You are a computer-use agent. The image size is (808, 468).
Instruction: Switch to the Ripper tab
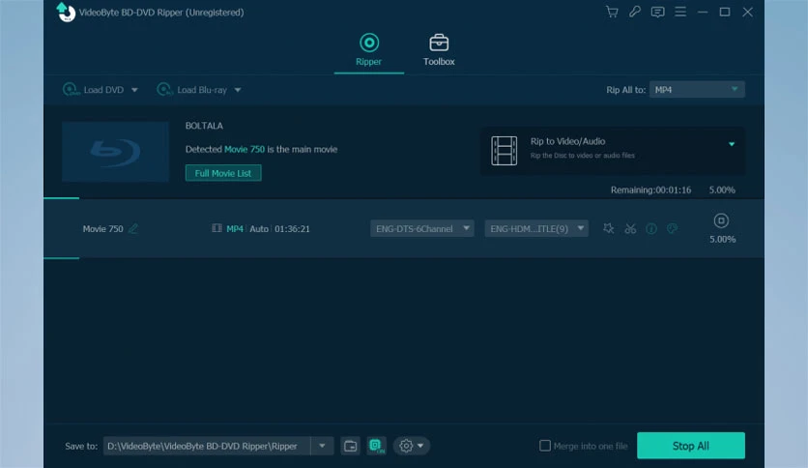368,49
